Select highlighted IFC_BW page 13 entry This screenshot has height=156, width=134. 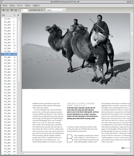pyautogui.click(x=9, y=54)
